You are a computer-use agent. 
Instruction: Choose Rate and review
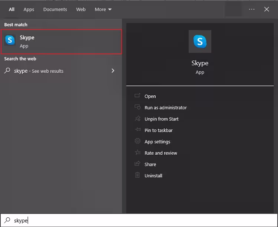[160, 153]
